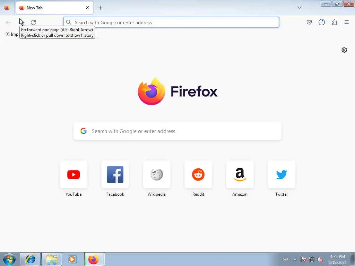Open the application hamburger menu
This screenshot has height=266, width=355.
[346, 22]
